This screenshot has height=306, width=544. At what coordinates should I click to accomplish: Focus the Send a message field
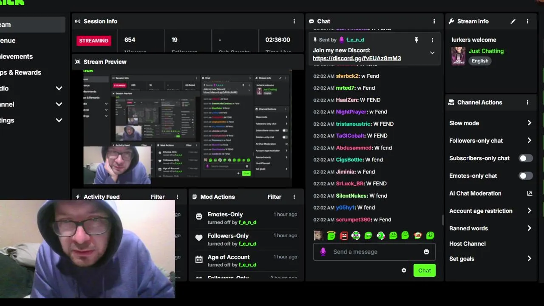374,252
